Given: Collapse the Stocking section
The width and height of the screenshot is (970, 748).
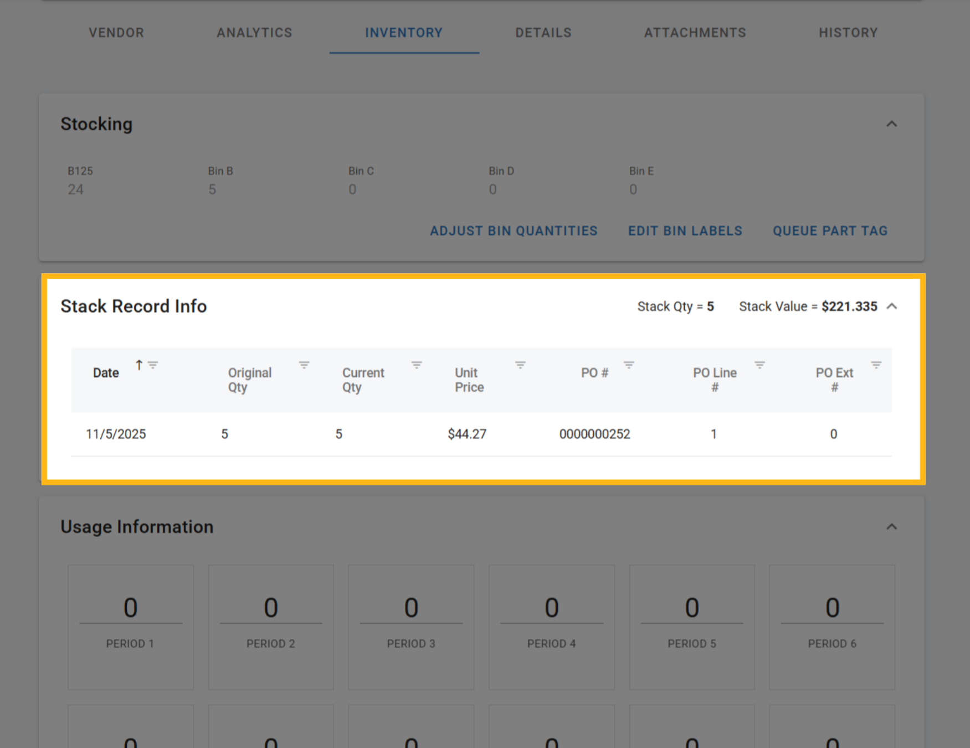Looking at the screenshot, I should coord(891,124).
